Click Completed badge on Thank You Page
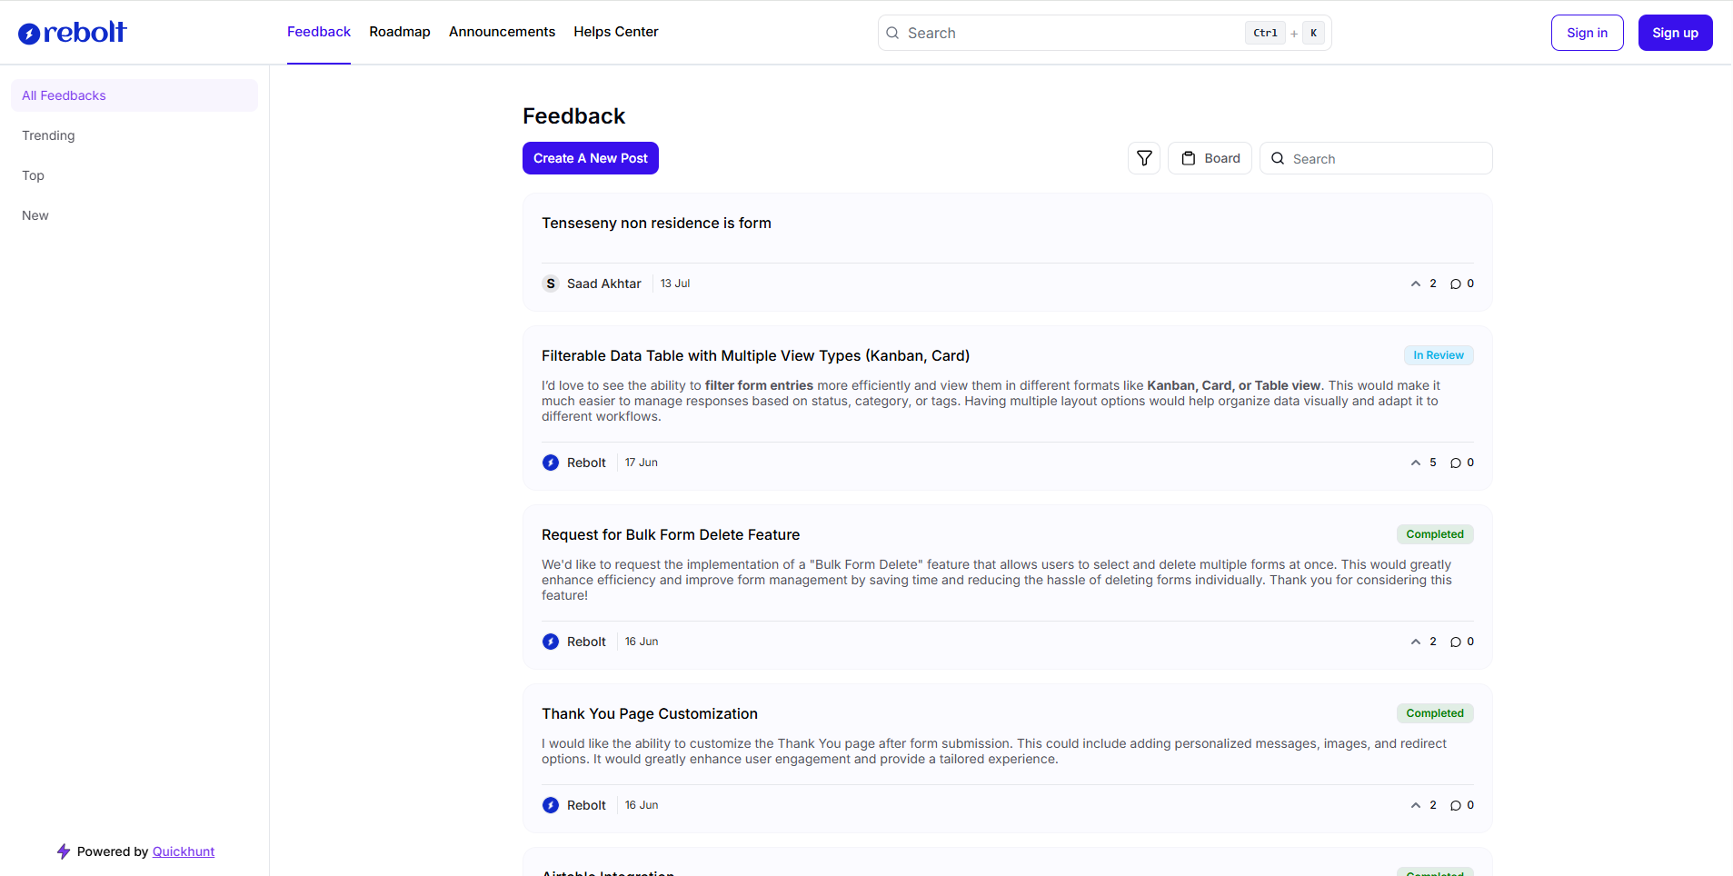The height and width of the screenshot is (876, 1733). coord(1435,713)
